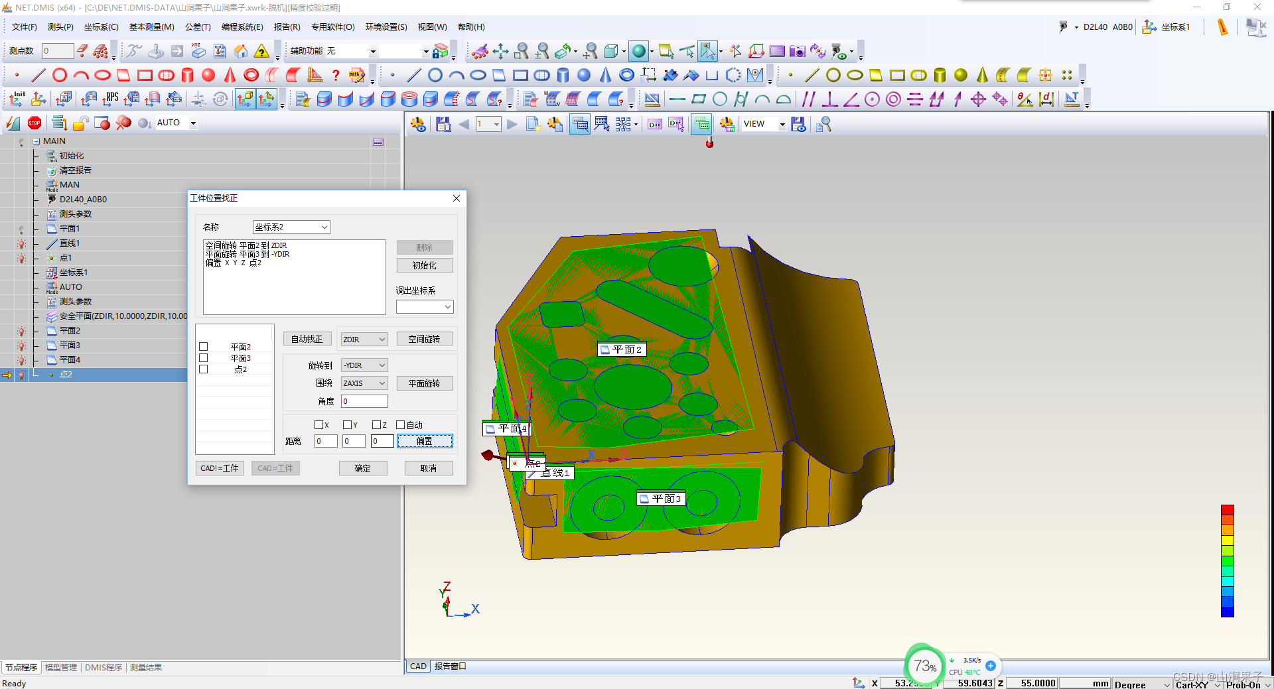Open the 文件(F) menu
This screenshot has width=1274, height=689.
click(x=25, y=27)
